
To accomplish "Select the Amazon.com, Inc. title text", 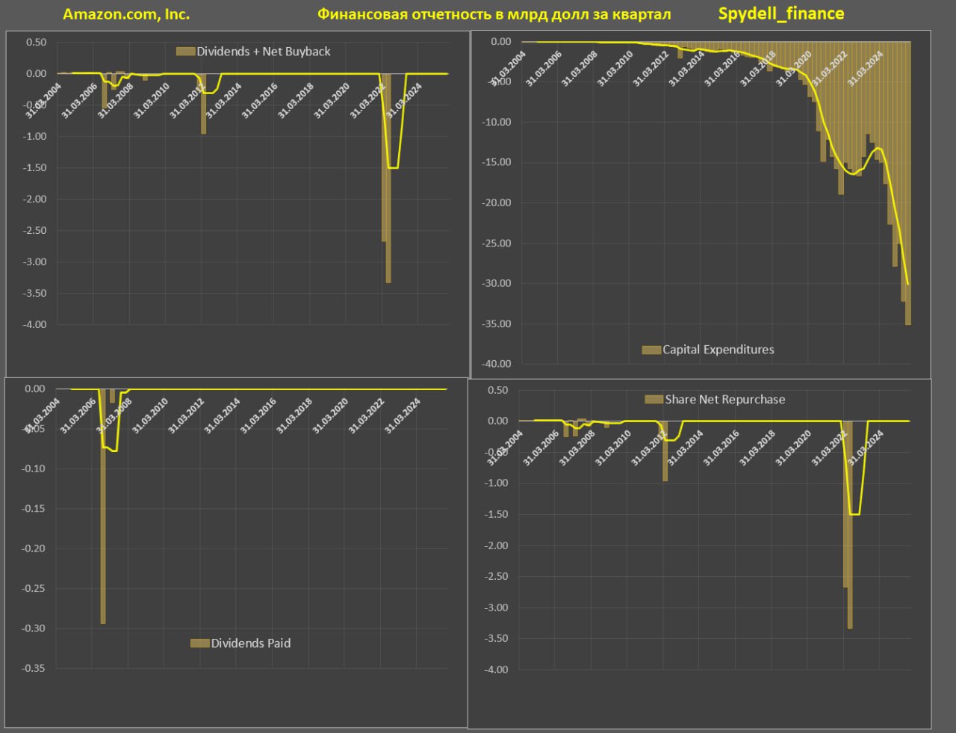I will coord(126,14).
